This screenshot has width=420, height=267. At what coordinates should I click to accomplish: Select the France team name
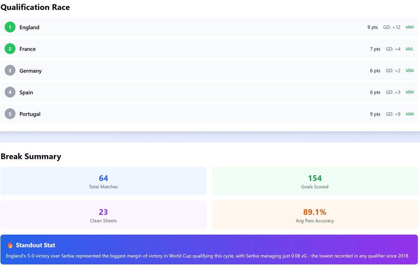click(27, 49)
